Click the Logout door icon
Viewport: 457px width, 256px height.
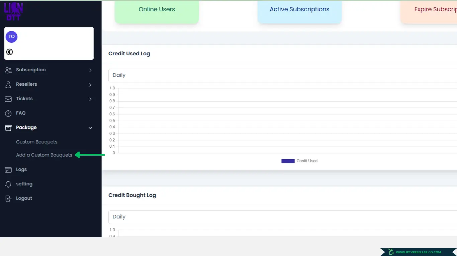tap(8, 199)
